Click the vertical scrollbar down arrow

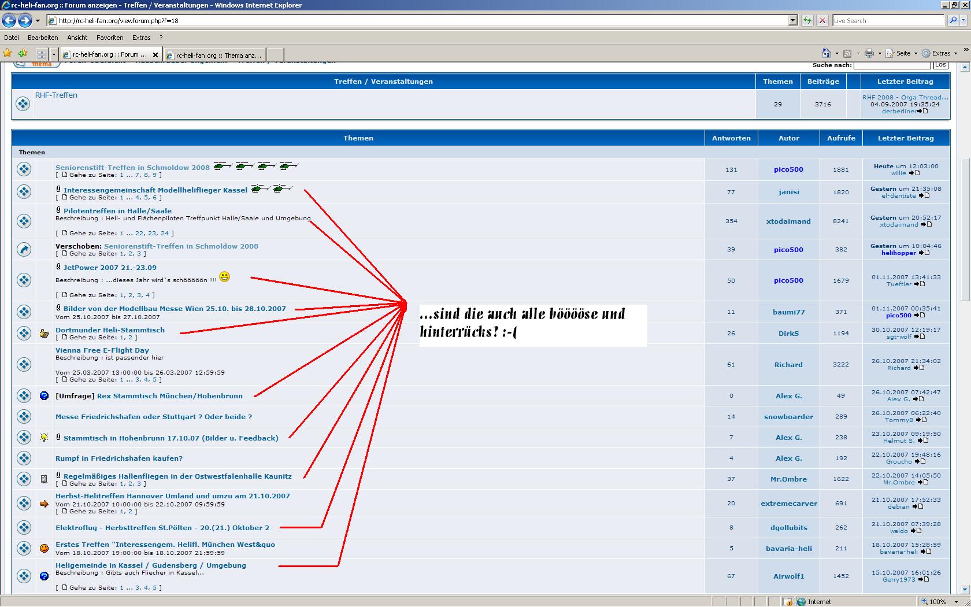965,590
